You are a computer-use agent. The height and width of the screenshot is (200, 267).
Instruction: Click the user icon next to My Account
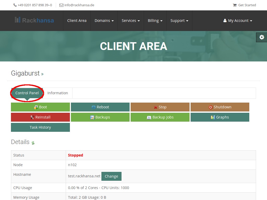[x=225, y=21]
